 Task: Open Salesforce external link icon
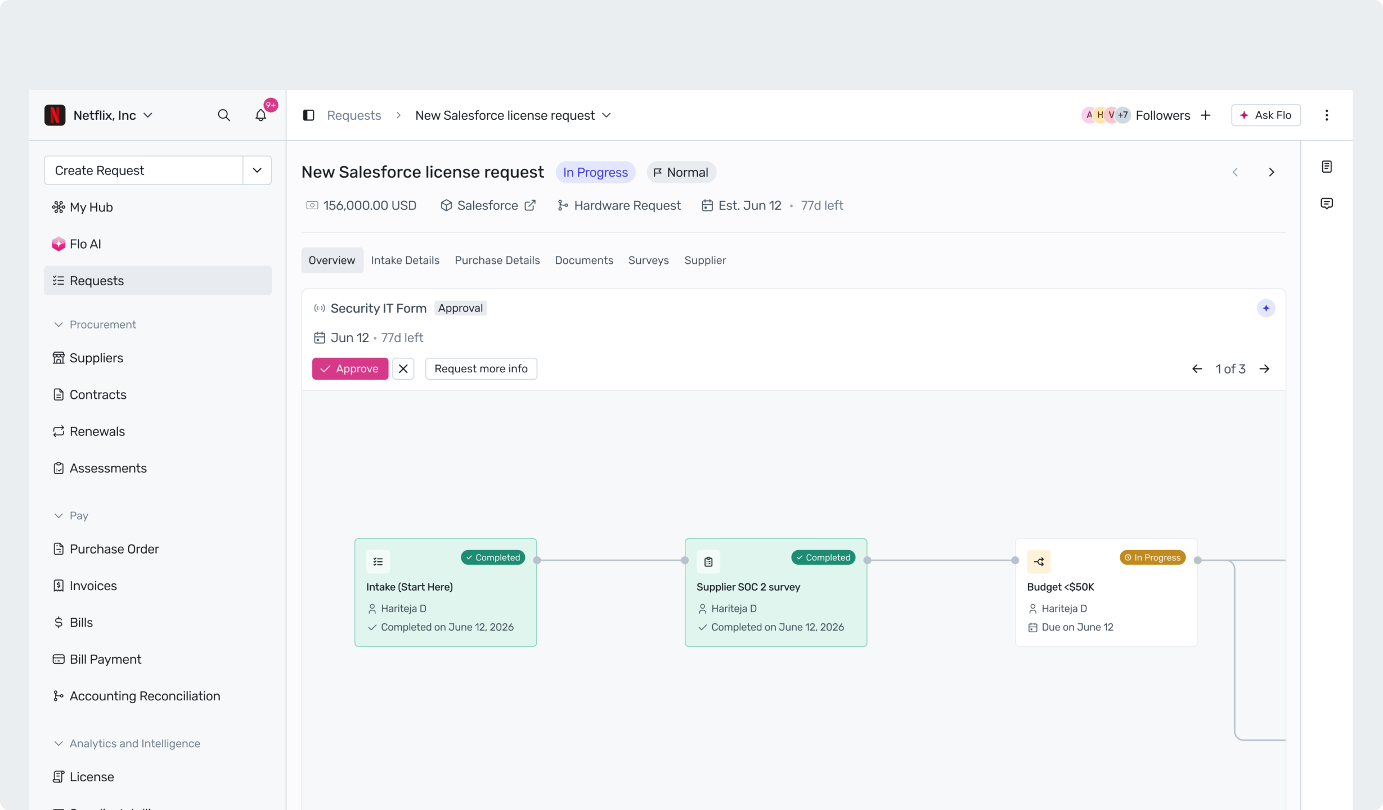[x=530, y=205]
